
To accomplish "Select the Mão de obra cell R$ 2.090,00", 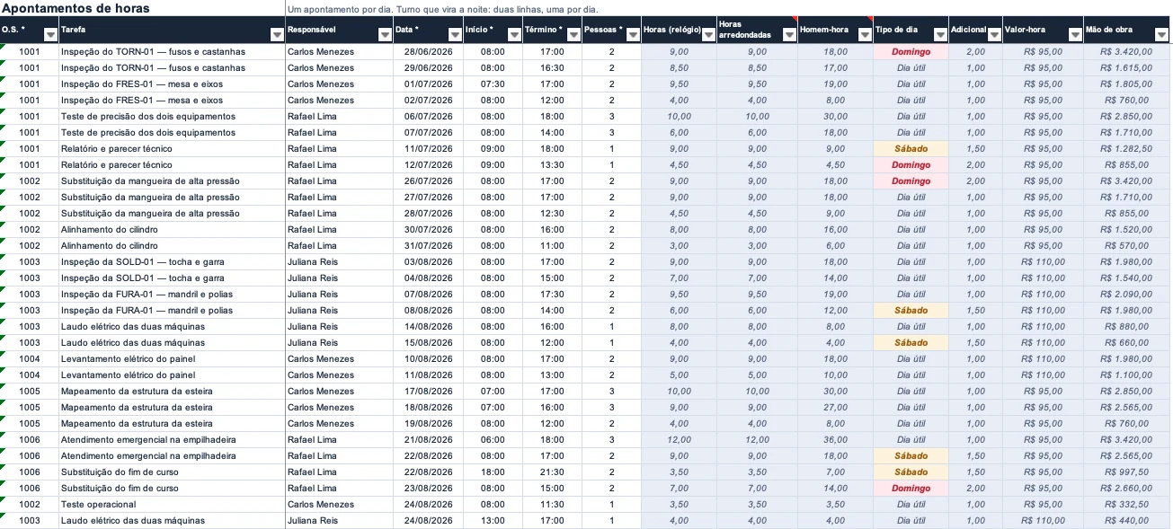I will click(x=1128, y=295).
